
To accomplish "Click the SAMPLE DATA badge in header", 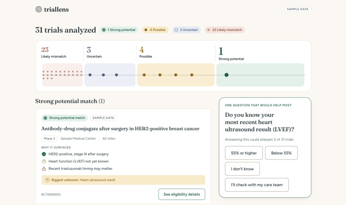I will [297, 9].
